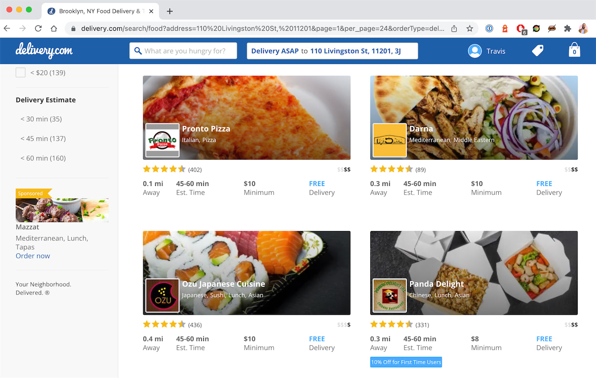
Task: Bookmark this page with star icon
Action: pyautogui.click(x=469, y=28)
